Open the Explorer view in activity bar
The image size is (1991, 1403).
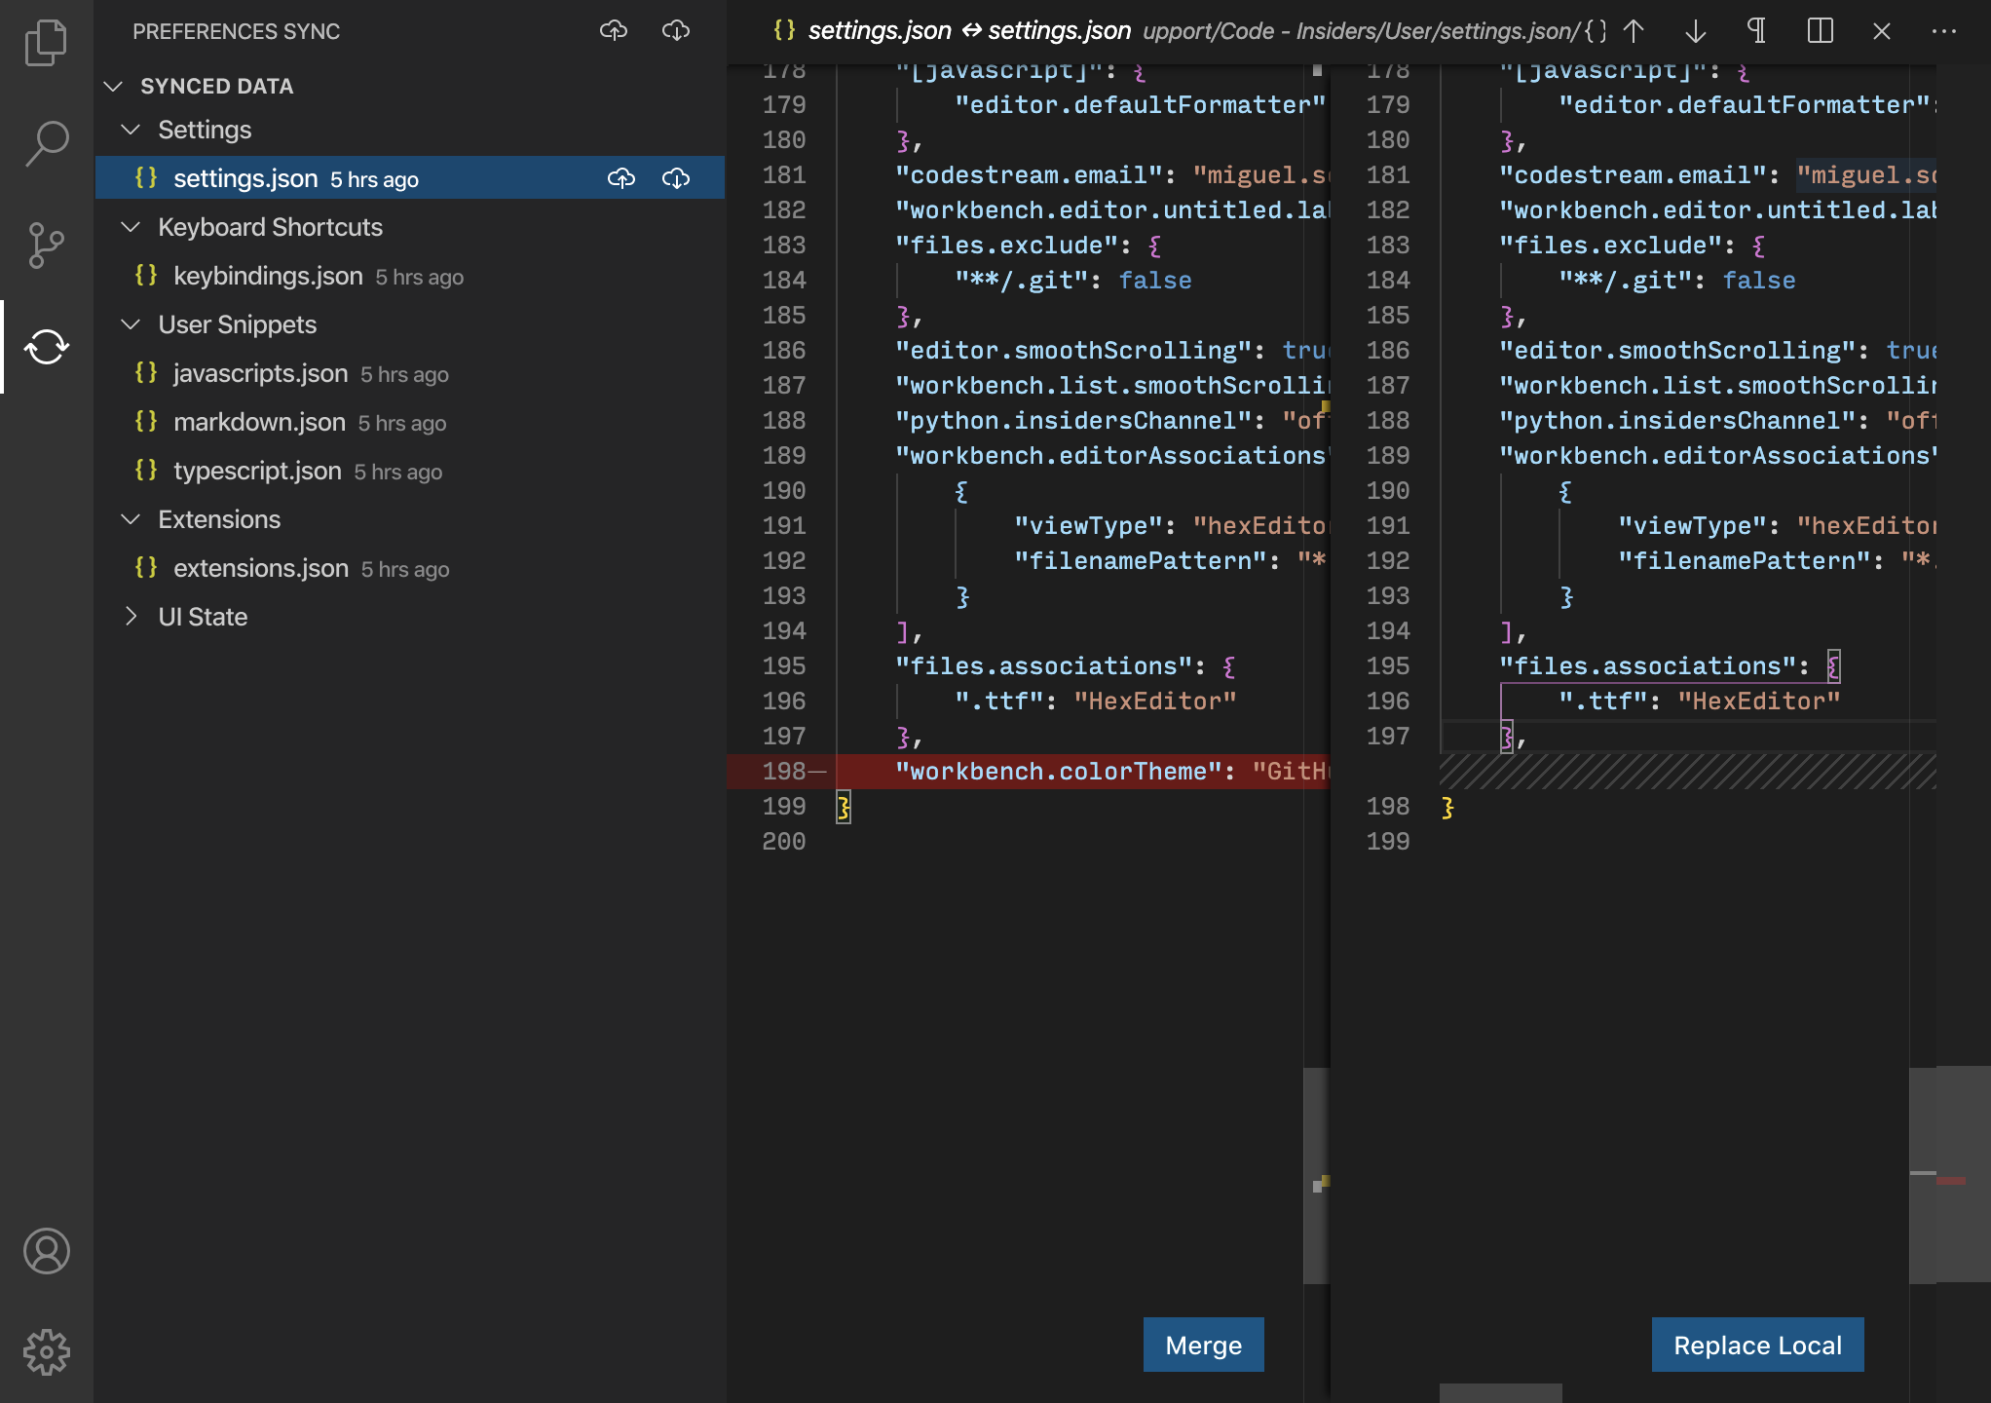(46, 44)
